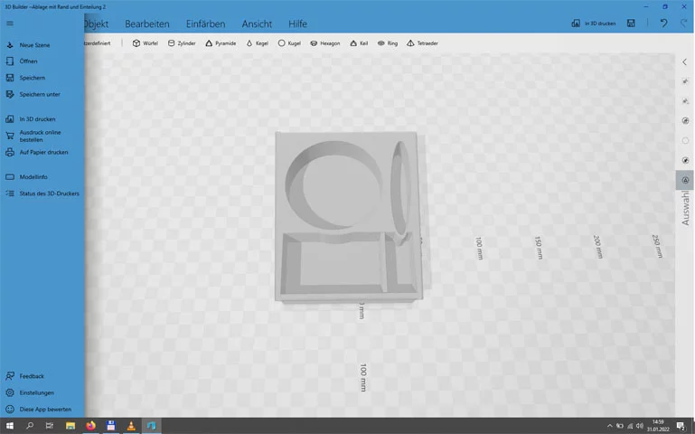Insert a Hexagon shape
695x434 pixels.
(x=325, y=43)
